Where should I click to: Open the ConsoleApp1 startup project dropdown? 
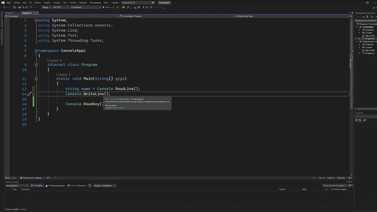pyautogui.click(x=85, y=8)
